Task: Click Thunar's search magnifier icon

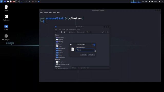Action: [108, 32]
